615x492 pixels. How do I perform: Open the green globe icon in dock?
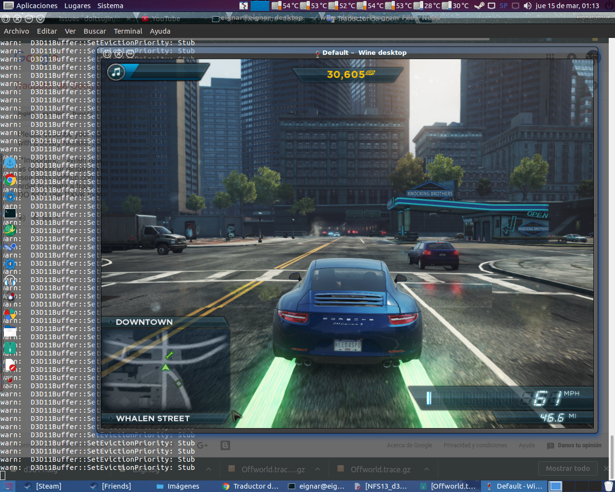[10, 230]
